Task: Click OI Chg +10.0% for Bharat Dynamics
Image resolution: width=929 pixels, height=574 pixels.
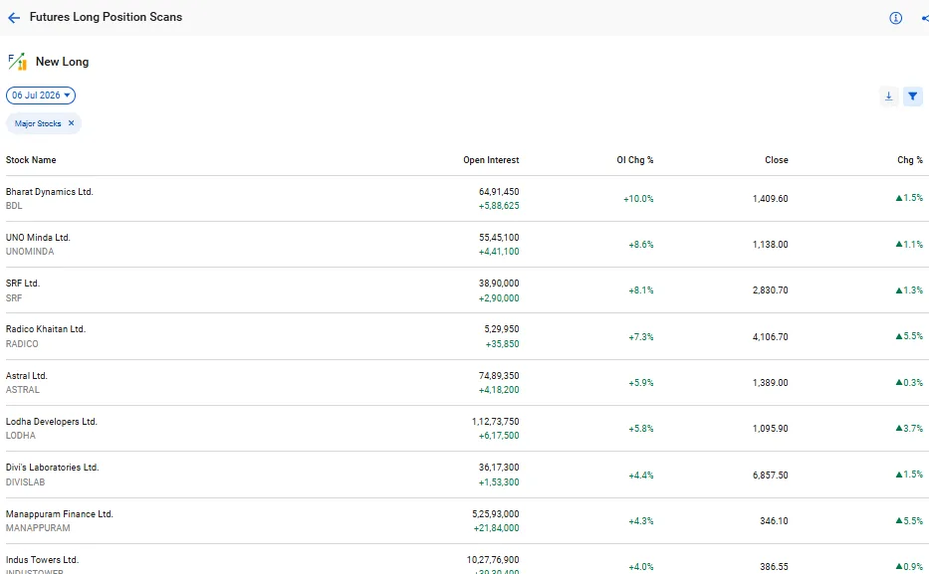Action: (638, 199)
